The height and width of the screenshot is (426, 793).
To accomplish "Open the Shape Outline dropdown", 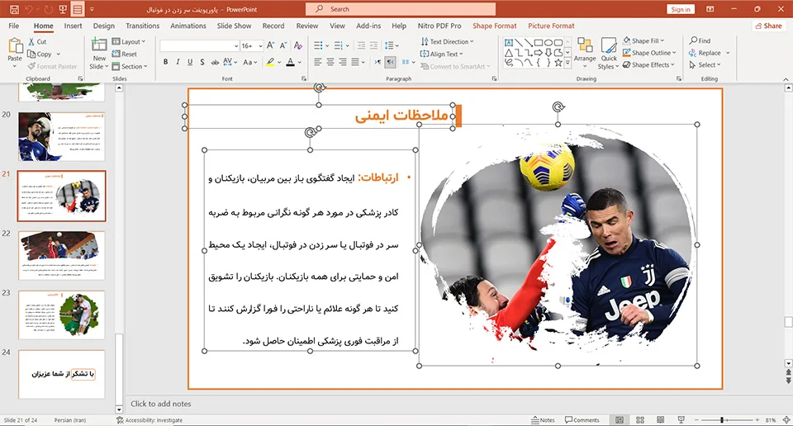I will point(649,53).
